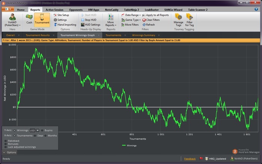Image resolution: width=262 pixels, height=164 pixels.
Task: Select Tournaments for X-axis
Action: (15, 136)
